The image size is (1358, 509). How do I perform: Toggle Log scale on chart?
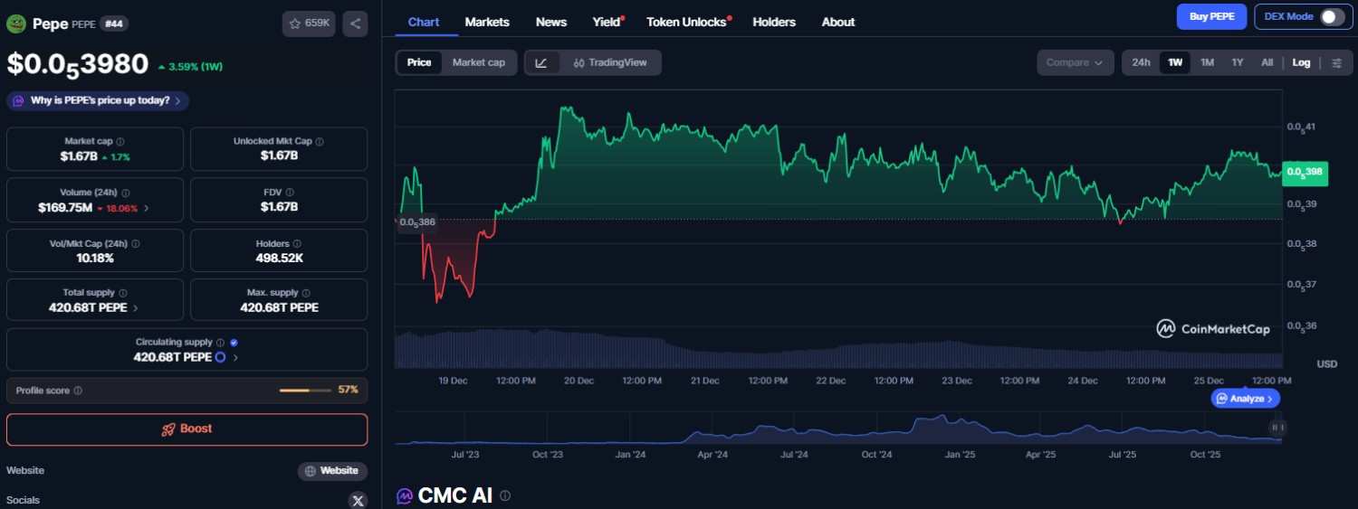pyautogui.click(x=1301, y=62)
